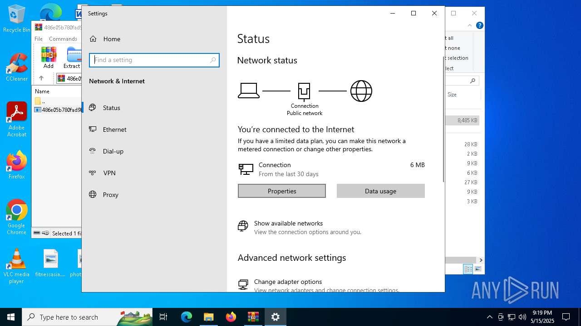
Task: Show available networks link
Action: [x=288, y=223]
